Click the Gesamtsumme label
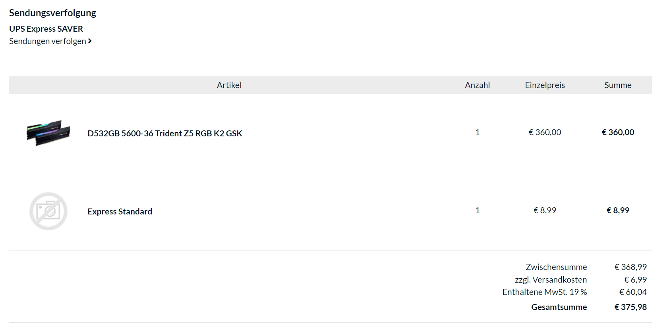 point(559,307)
